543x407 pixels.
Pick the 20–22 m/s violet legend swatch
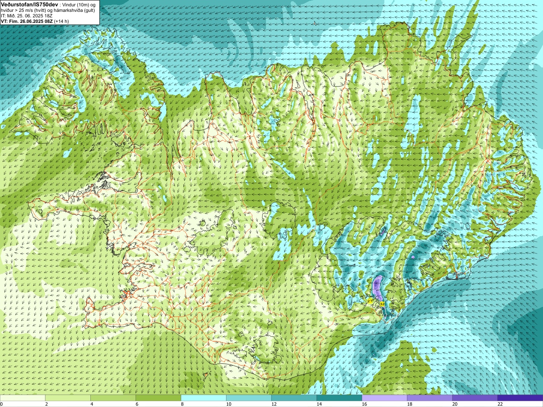pyautogui.click(x=475, y=398)
